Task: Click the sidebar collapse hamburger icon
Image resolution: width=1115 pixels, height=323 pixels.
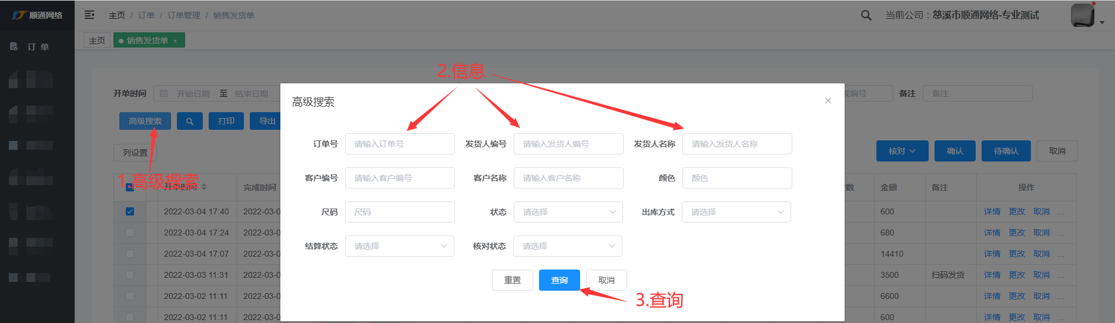Action: point(89,15)
